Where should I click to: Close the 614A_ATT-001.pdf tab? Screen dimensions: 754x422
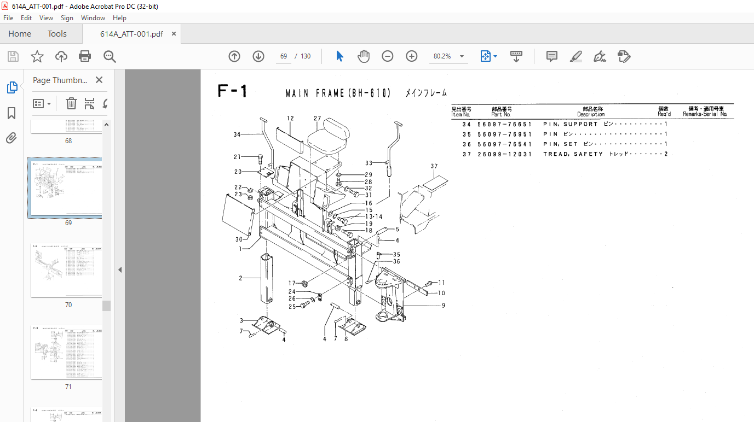pos(174,34)
